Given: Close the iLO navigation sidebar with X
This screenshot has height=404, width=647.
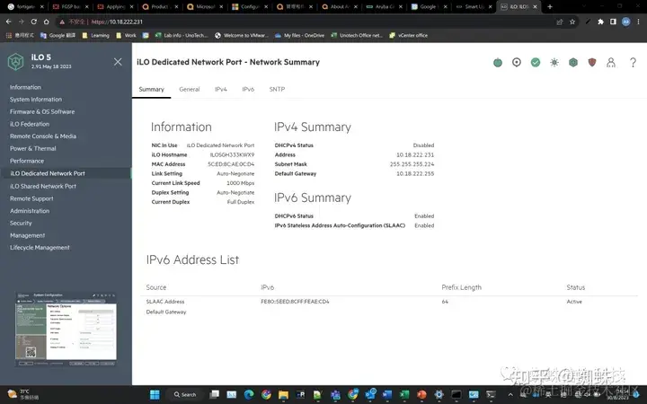Looking at the screenshot, I should point(118,62).
